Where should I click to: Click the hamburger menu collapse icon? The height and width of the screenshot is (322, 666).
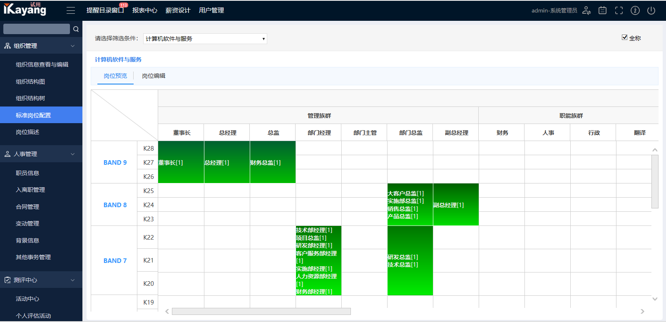point(71,10)
